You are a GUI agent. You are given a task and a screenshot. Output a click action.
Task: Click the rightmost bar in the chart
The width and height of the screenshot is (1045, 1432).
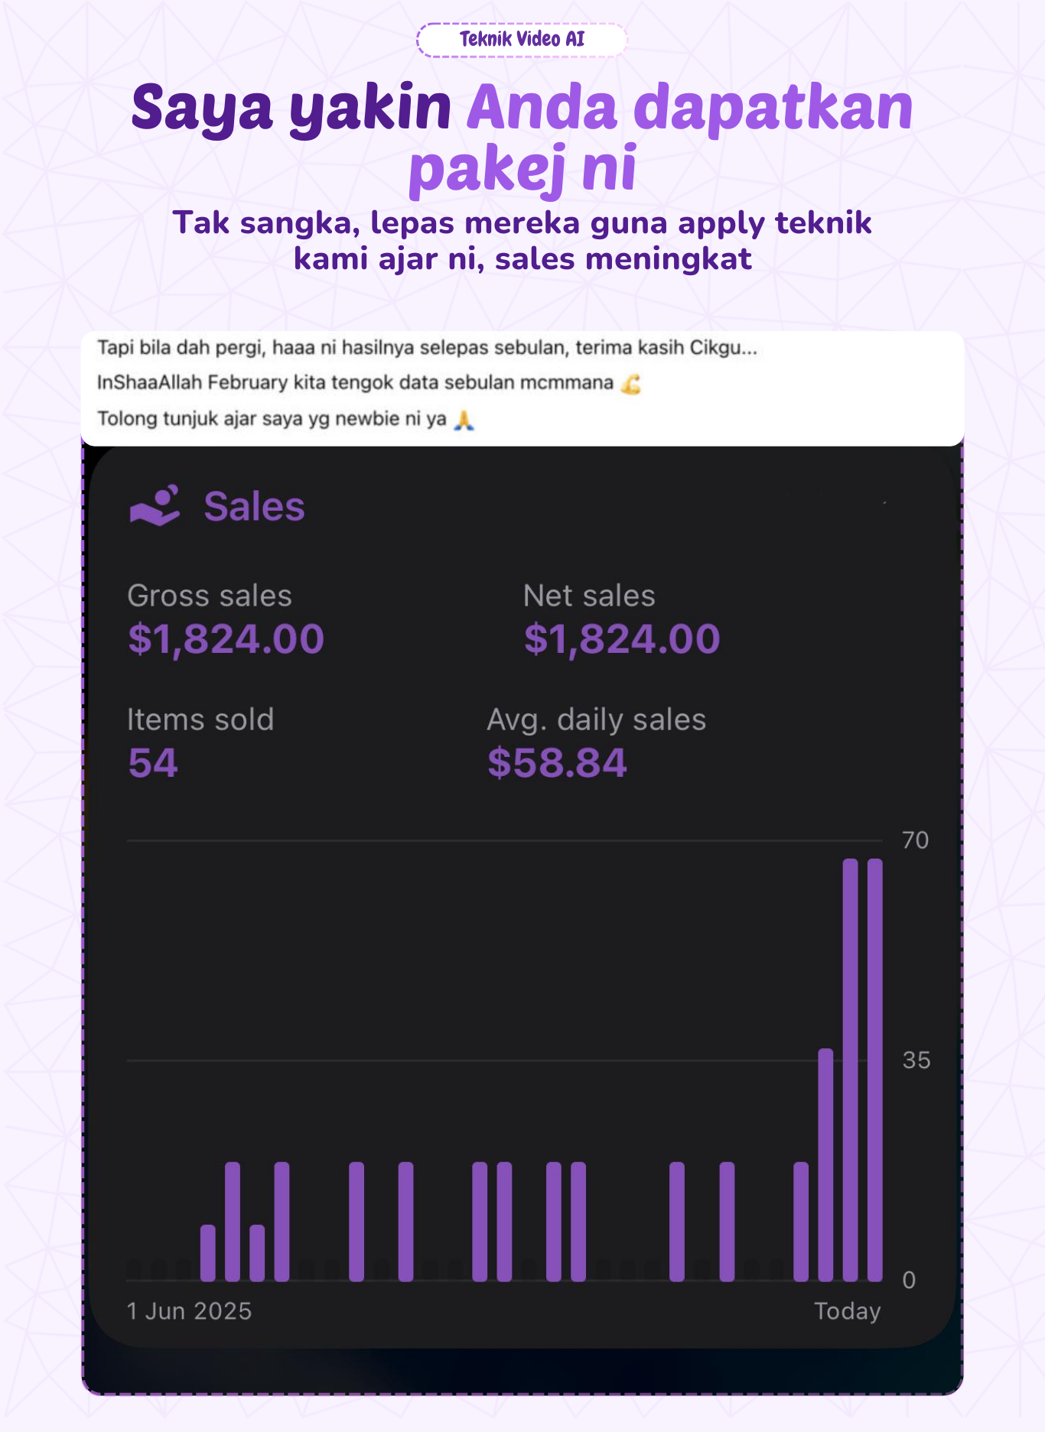874,1070
